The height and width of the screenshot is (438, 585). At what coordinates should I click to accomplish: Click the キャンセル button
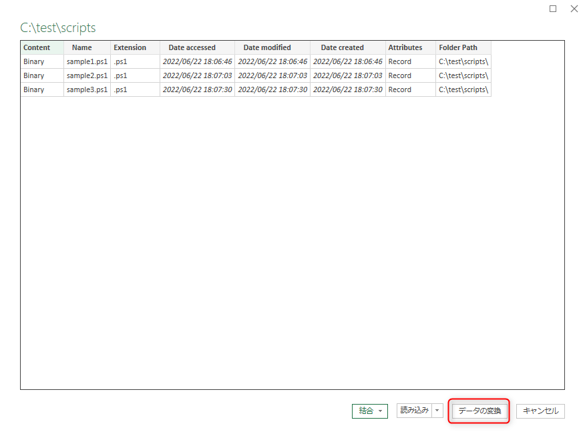click(540, 411)
